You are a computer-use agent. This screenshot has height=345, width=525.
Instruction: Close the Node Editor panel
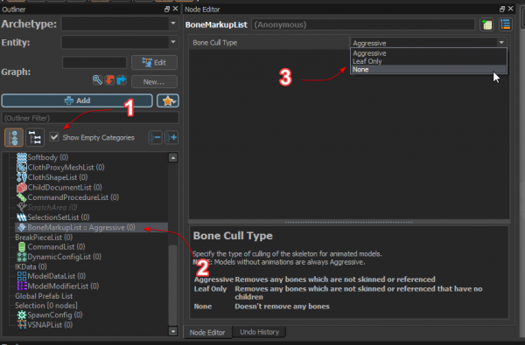click(511, 9)
